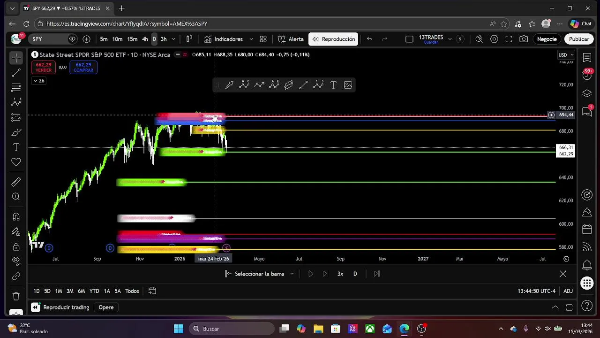Jump to real-time in replay
Image resolution: width=600 pixels, height=338 pixels.
point(376,274)
